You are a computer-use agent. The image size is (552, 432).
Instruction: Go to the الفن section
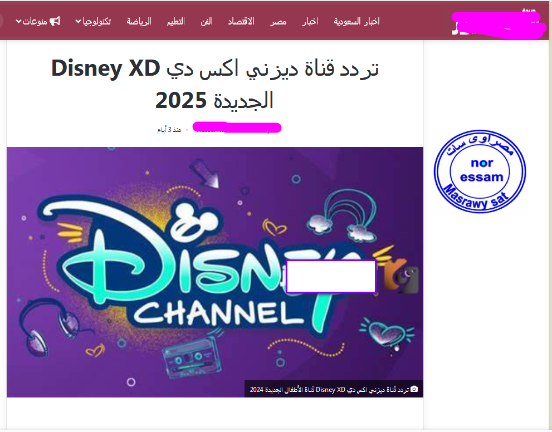(206, 22)
